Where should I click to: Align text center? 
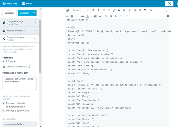(130, 10)
